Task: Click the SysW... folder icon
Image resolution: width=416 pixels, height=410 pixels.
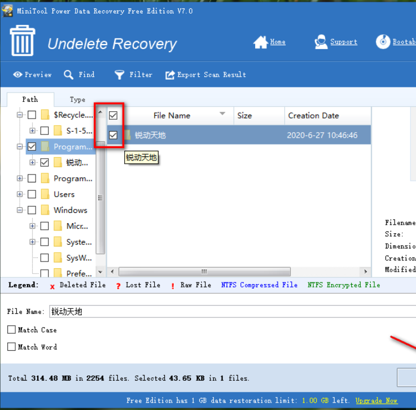Action: pos(58,258)
